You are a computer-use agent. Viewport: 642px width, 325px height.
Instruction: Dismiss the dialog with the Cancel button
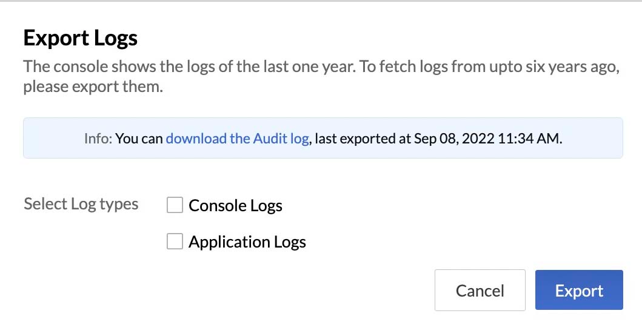pyautogui.click(x=480, y=291)
